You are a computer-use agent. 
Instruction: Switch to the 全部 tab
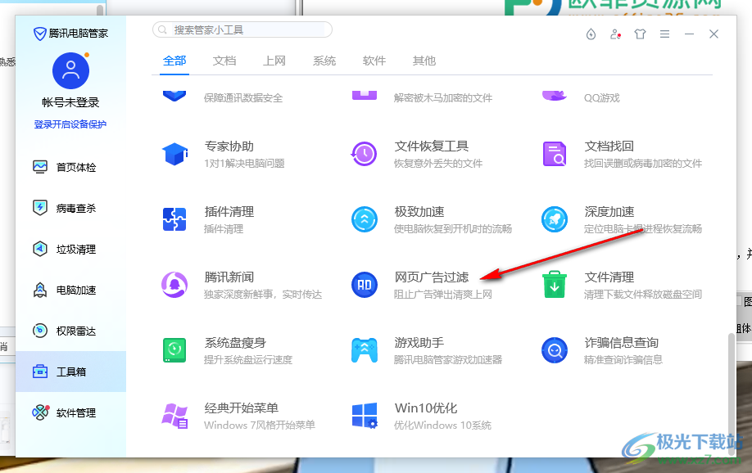coord(174,61)
